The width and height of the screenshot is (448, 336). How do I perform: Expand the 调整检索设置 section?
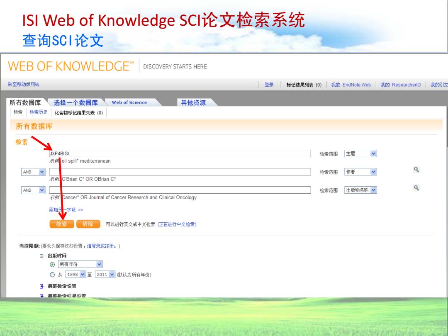tap(41, 286)
